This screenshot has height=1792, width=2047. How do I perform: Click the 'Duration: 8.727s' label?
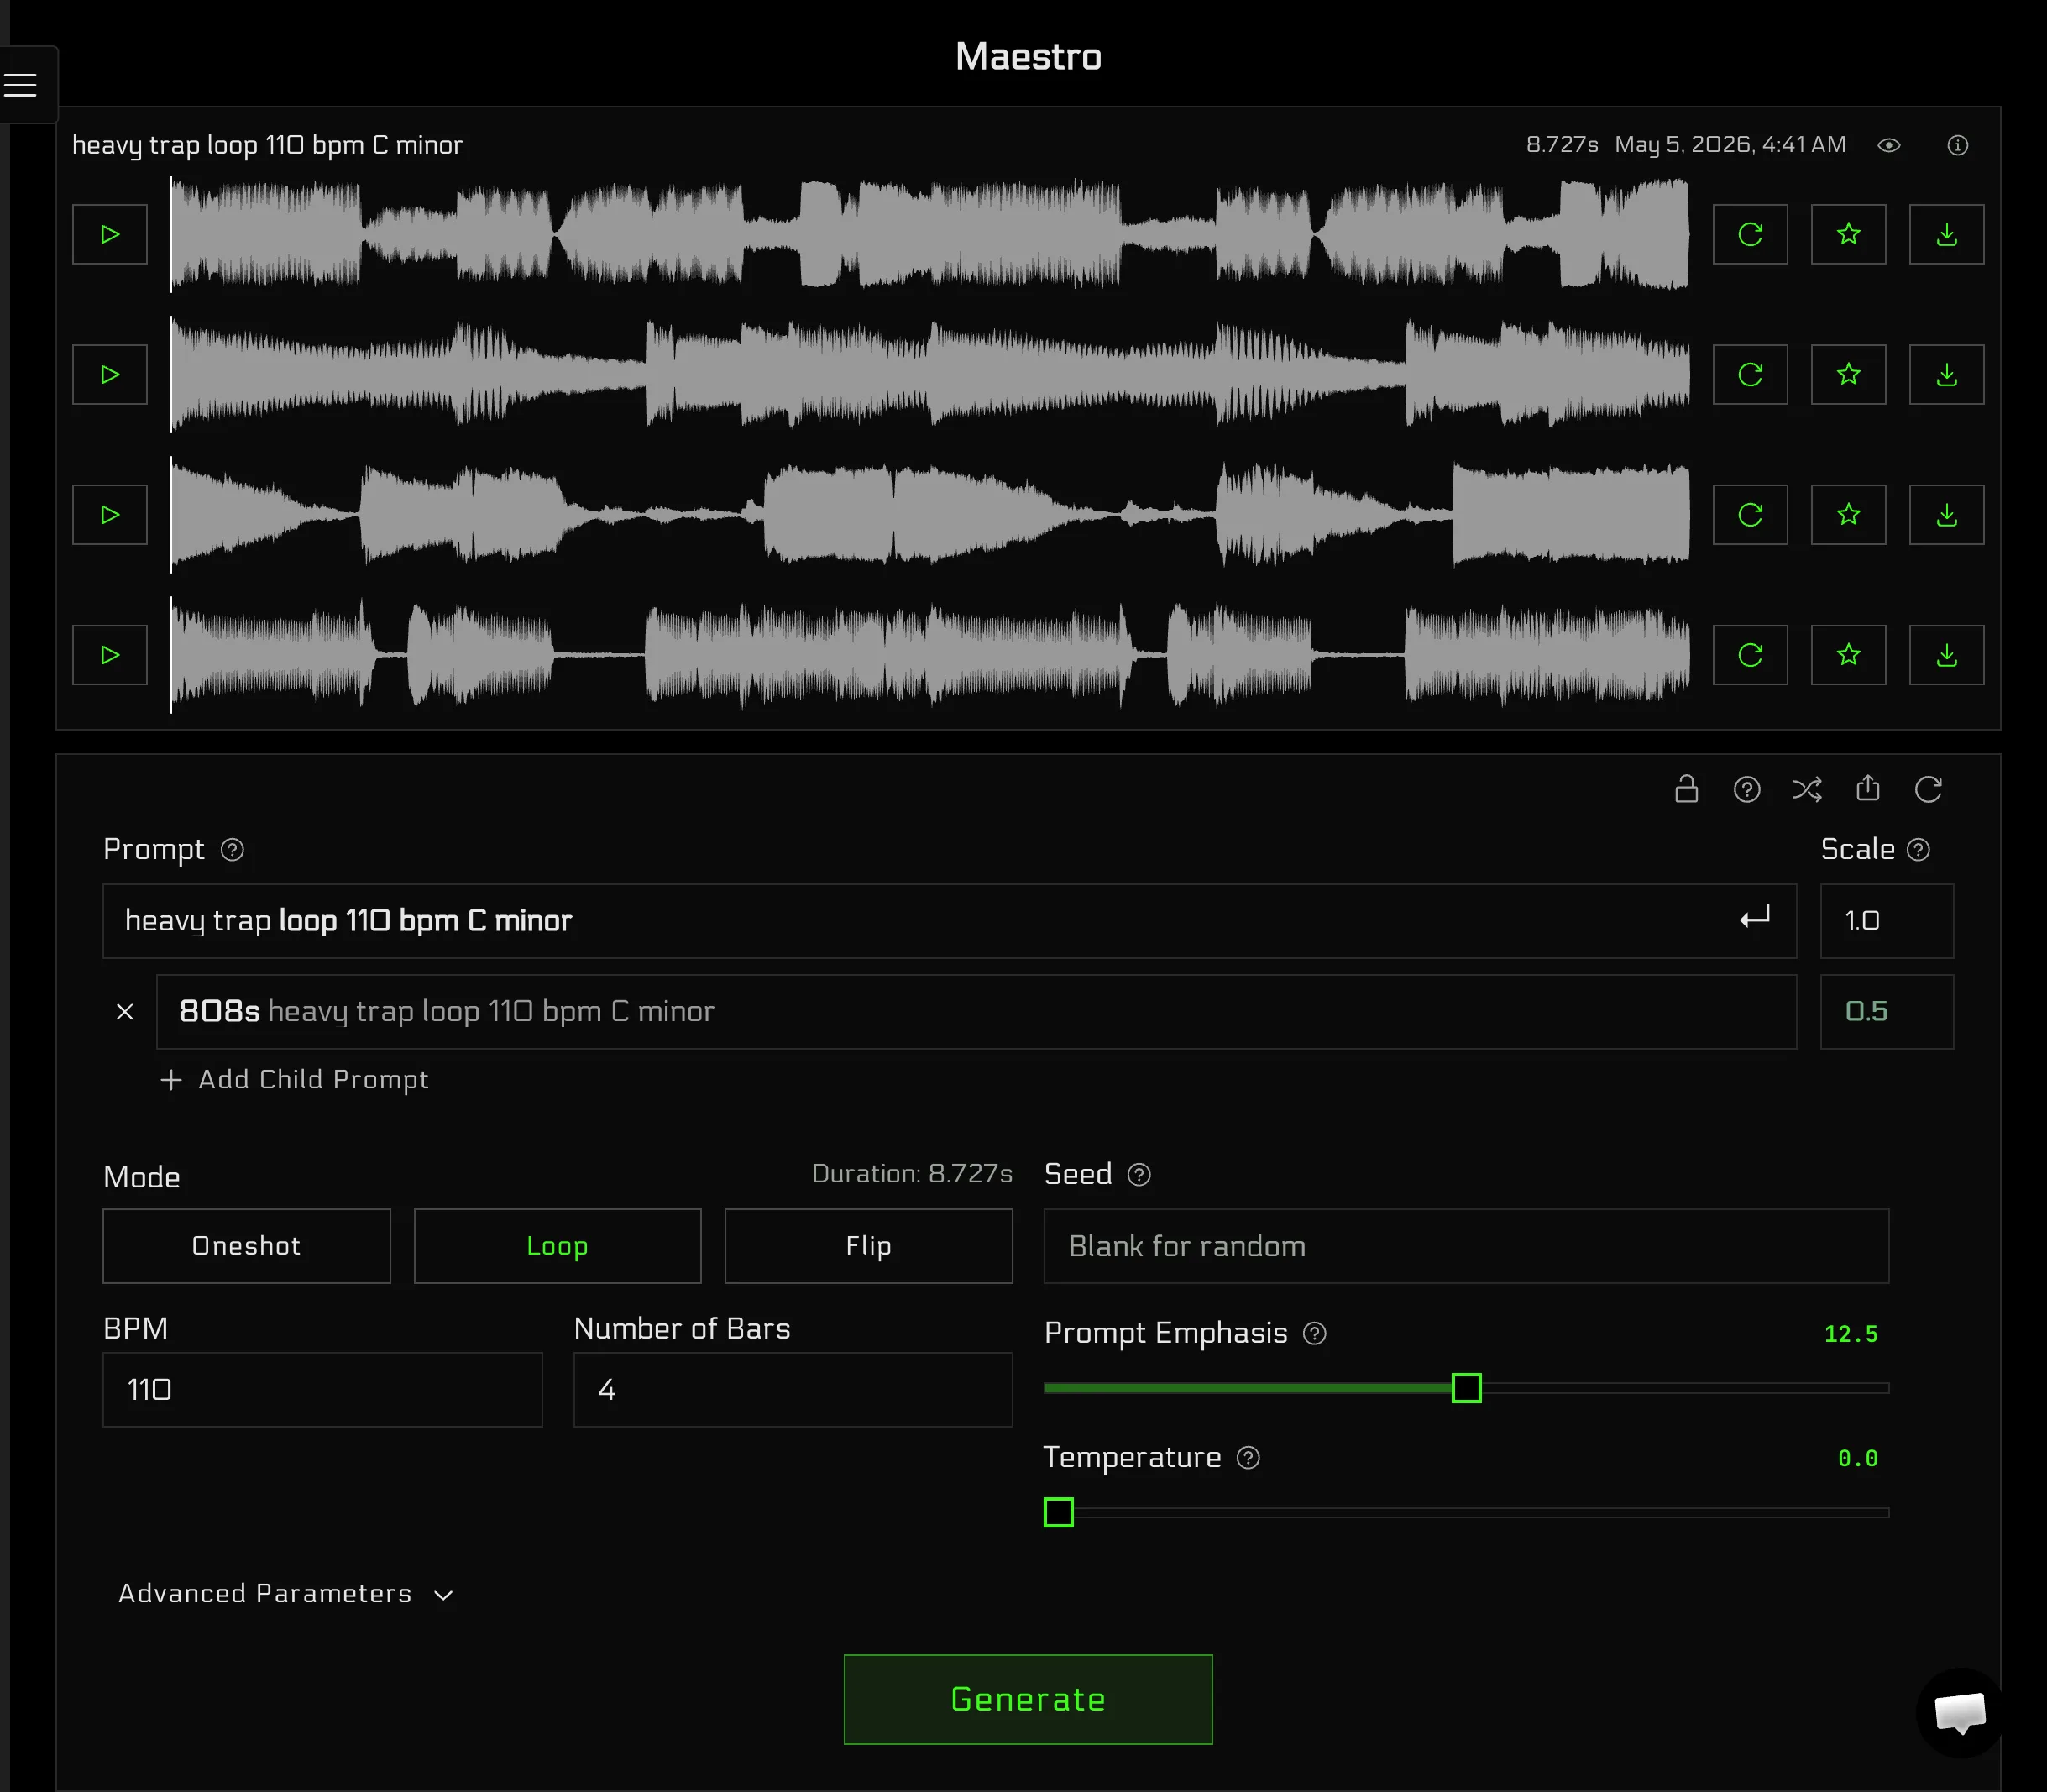coord(912,1173)
